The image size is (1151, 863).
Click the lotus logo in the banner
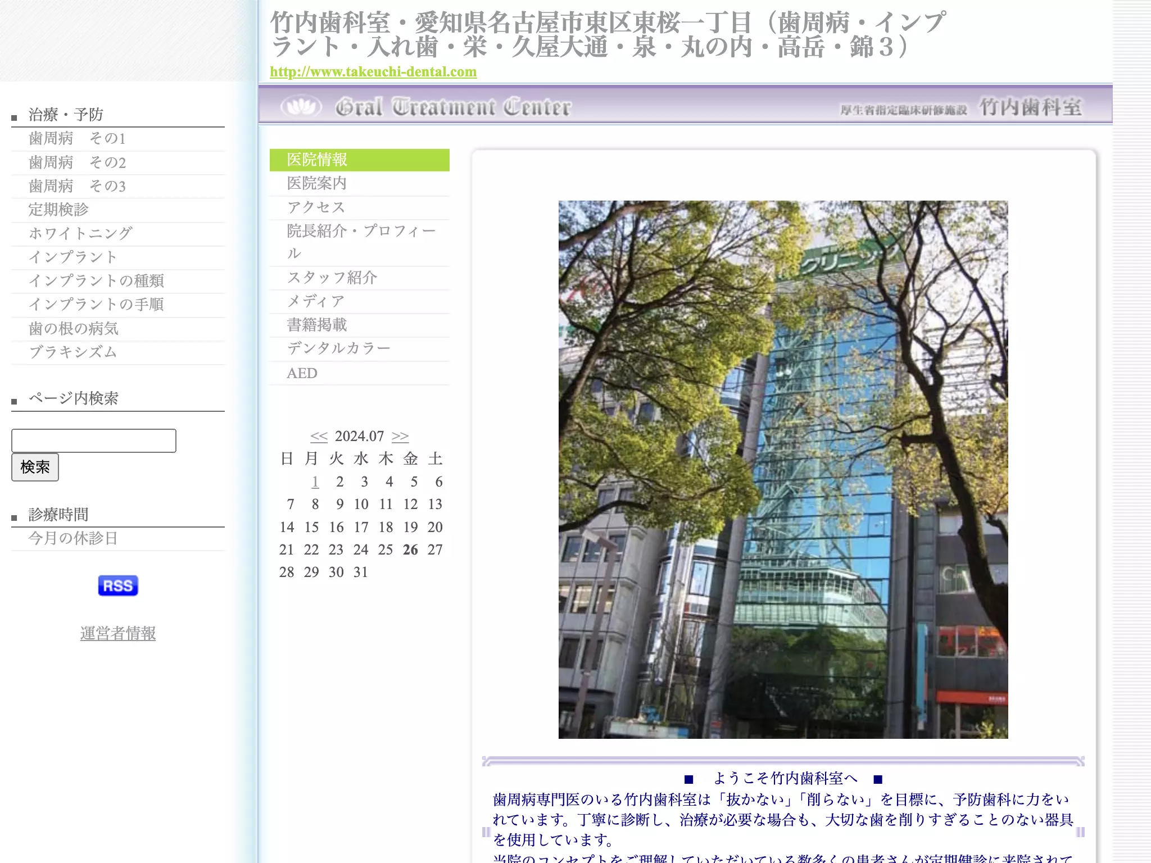(x=301, y=106)
